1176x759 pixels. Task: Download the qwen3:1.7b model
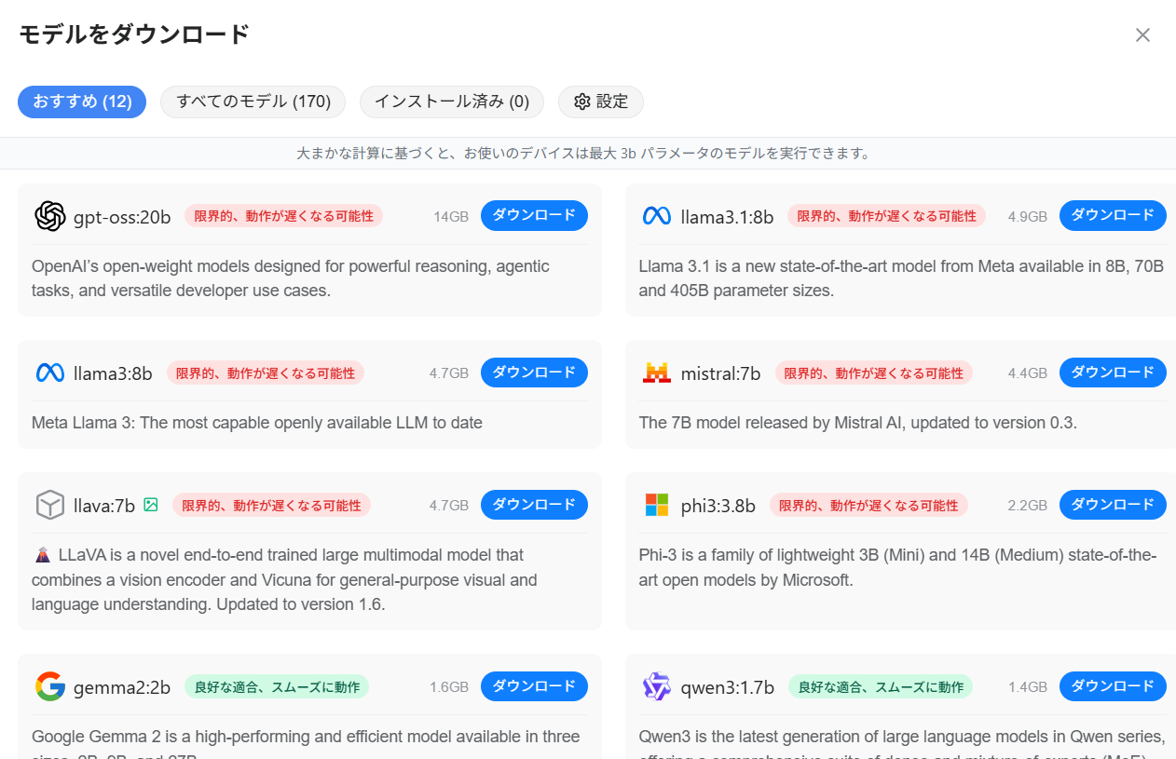[1113, 686]
